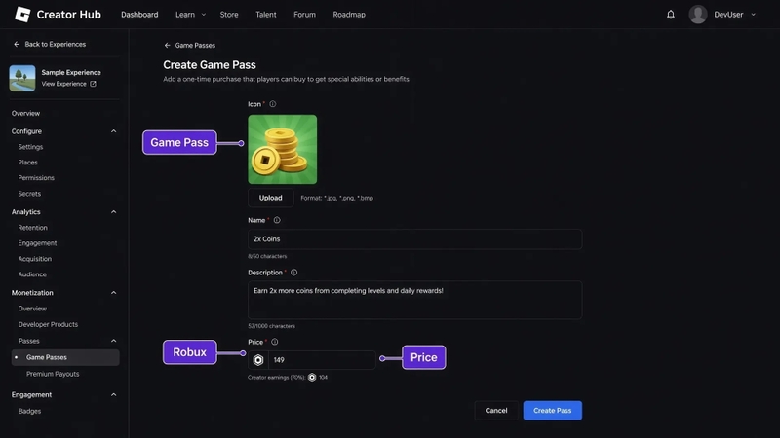This screenshot has width=780, height=438.
Task: Expand the DevUser account dropdown arrow
Action: point(753,15)
